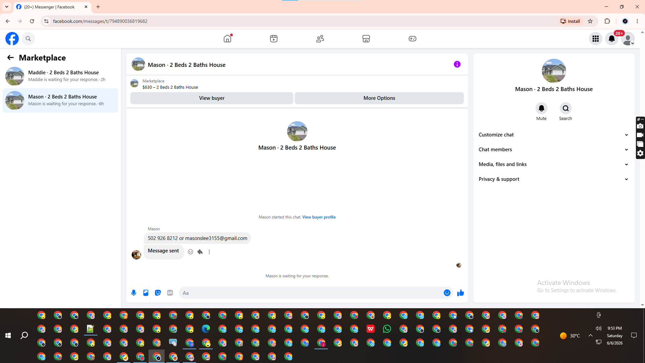Open Microsoft Edge from the taskbar
Screen dimensions: 645x363
coord(206,329)
